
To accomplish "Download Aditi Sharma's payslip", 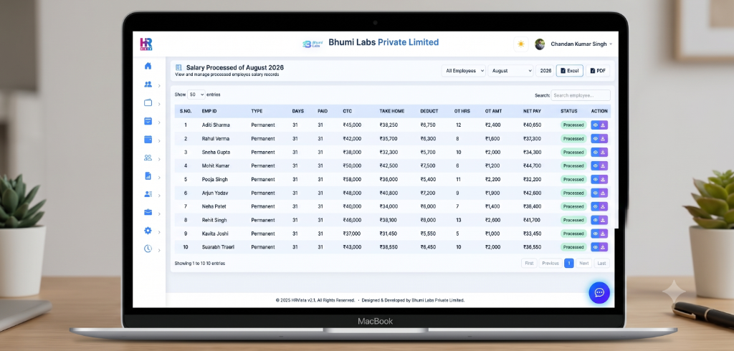I will pyautogui.click(x=604, y=125).
